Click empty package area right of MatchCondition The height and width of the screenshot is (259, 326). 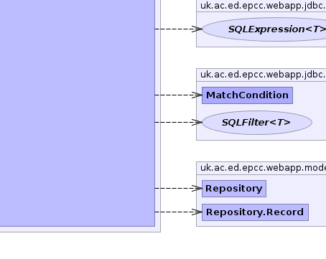coord(309,95)
